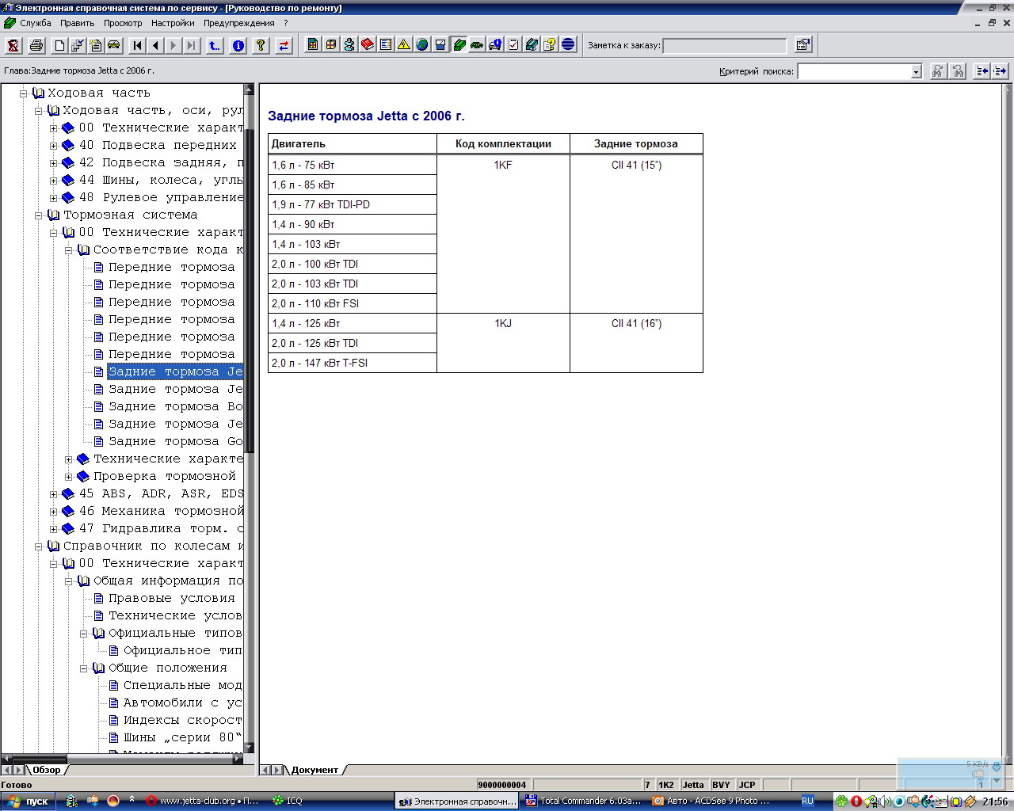This screenshot has height=811, width=1014.
Task: Click the green grid module icon
Action: (313, 45)
